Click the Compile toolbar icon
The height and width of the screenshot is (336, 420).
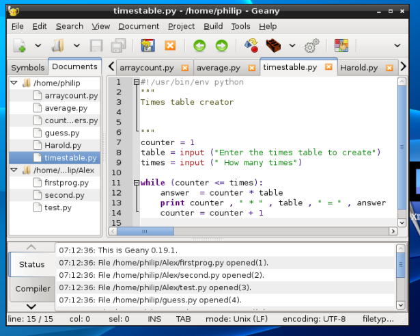[x=251, y=46]
